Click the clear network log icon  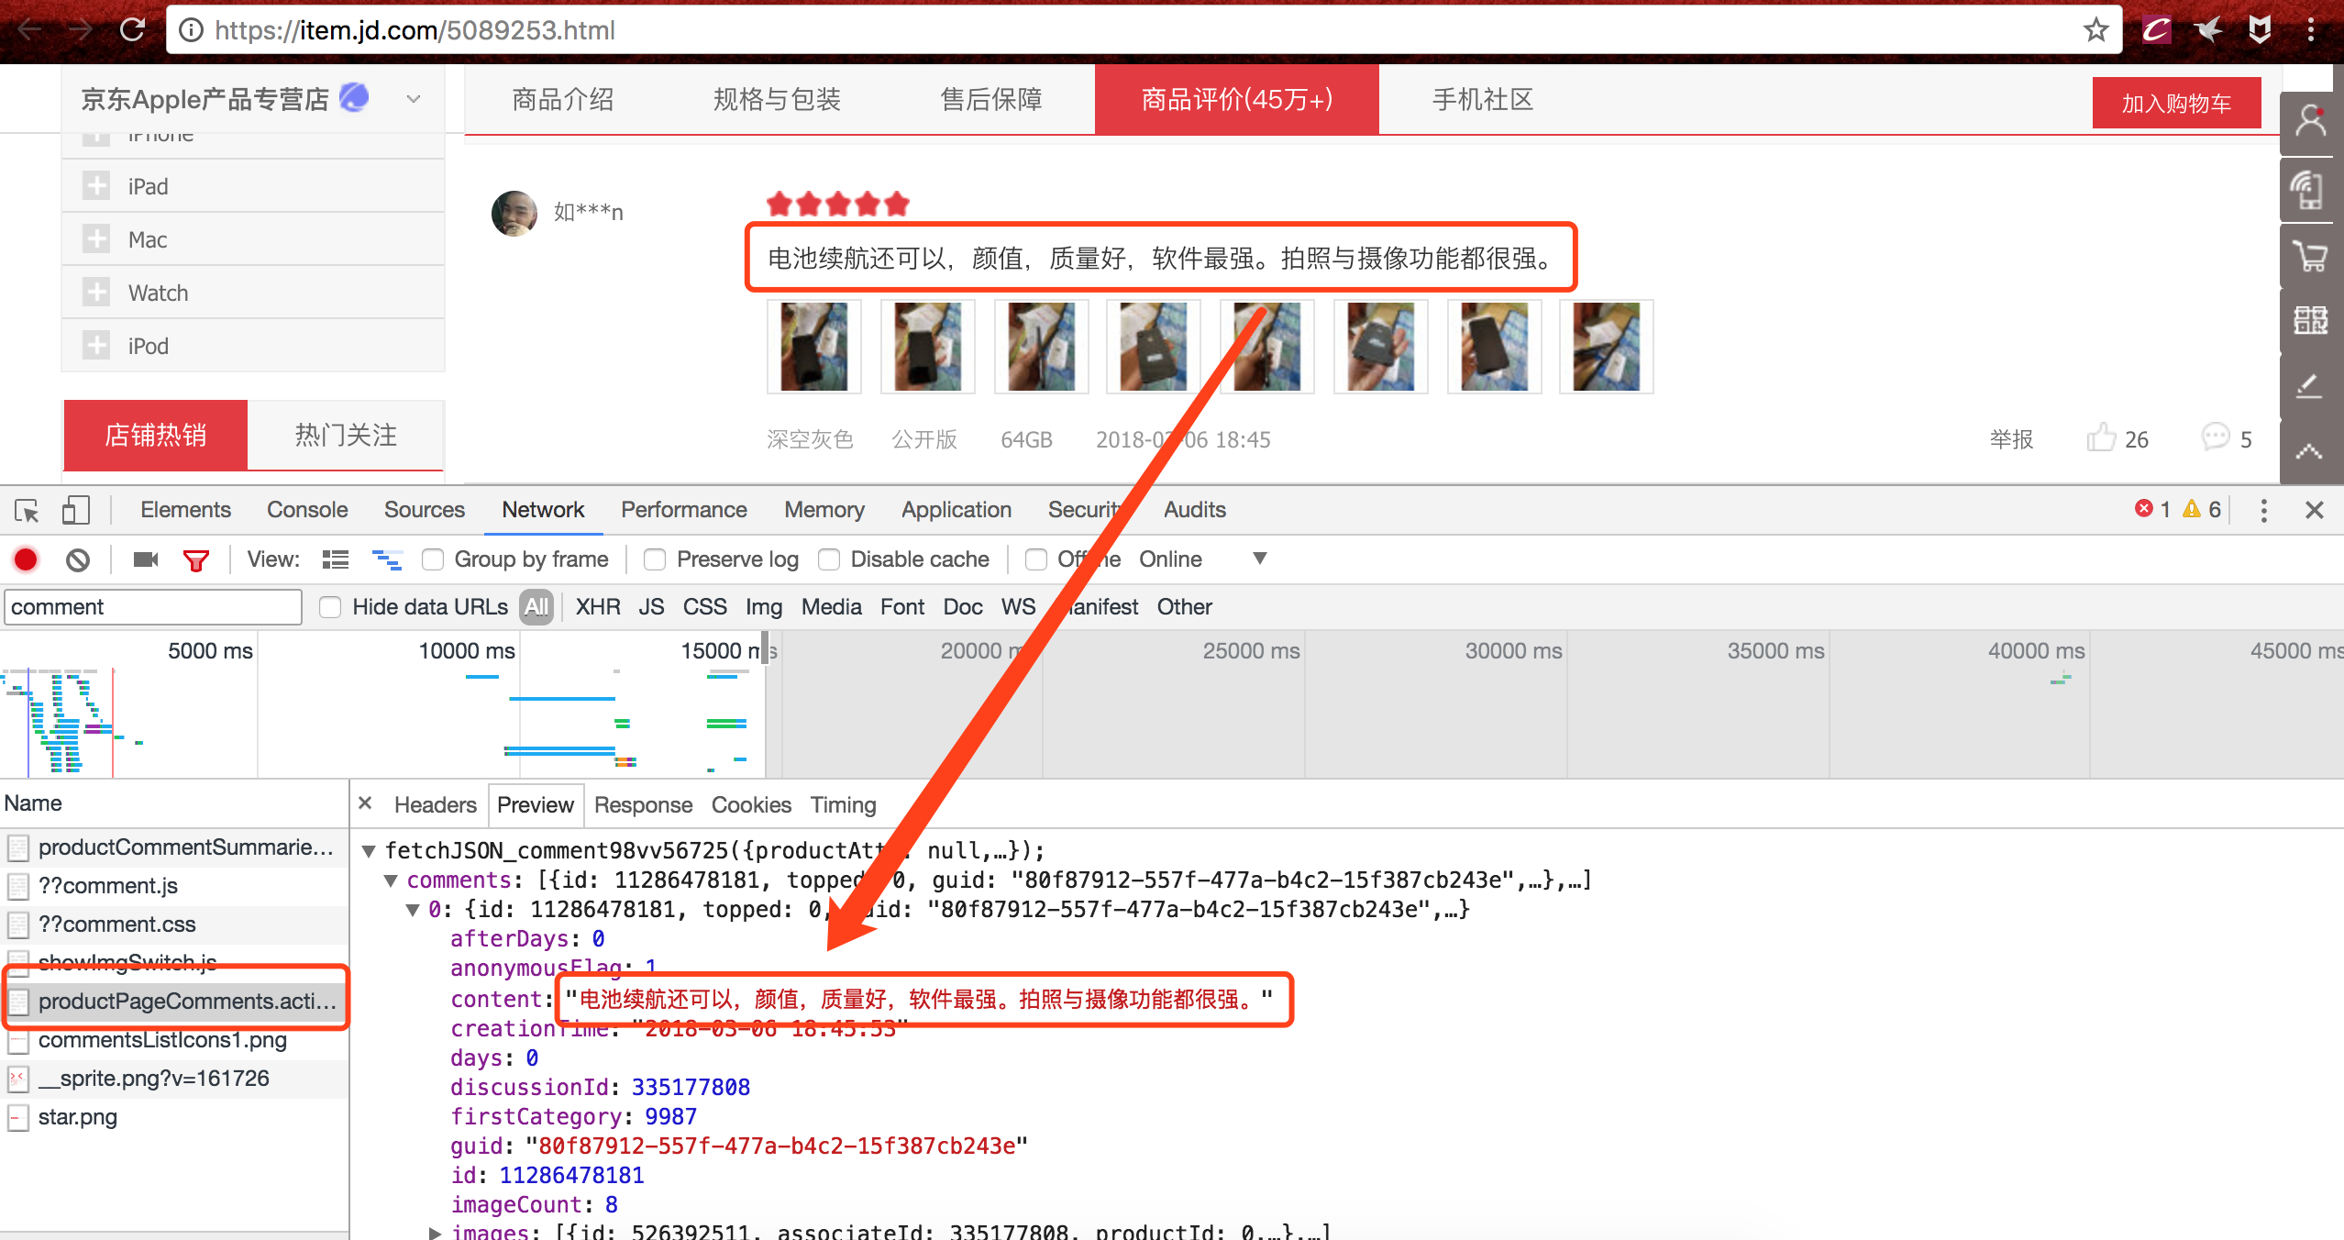[78, 559]
